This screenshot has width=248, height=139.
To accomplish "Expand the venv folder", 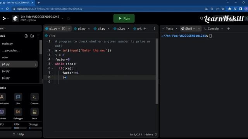I will pyautogui.click(x=5, y=58).
